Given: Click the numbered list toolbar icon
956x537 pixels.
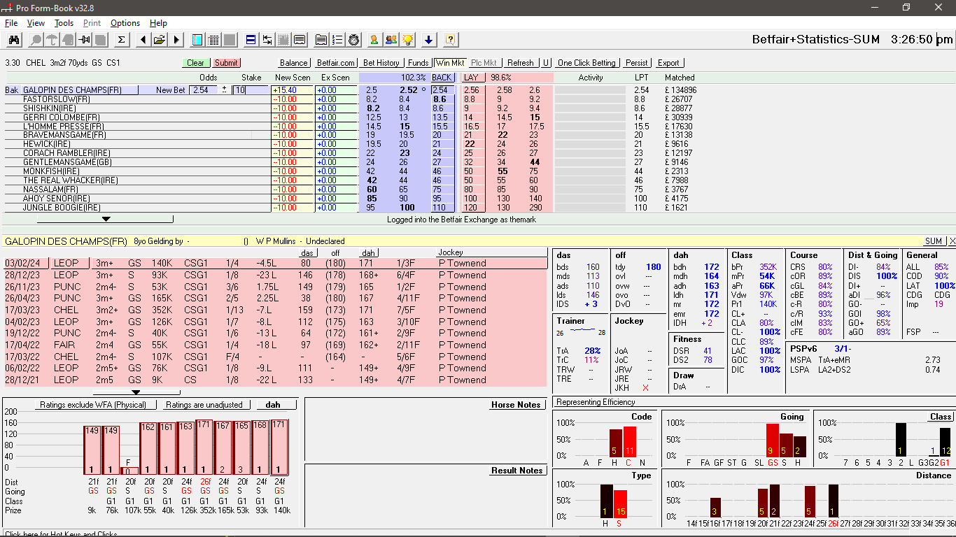Looking at the screenshot, I should (337, 40).
